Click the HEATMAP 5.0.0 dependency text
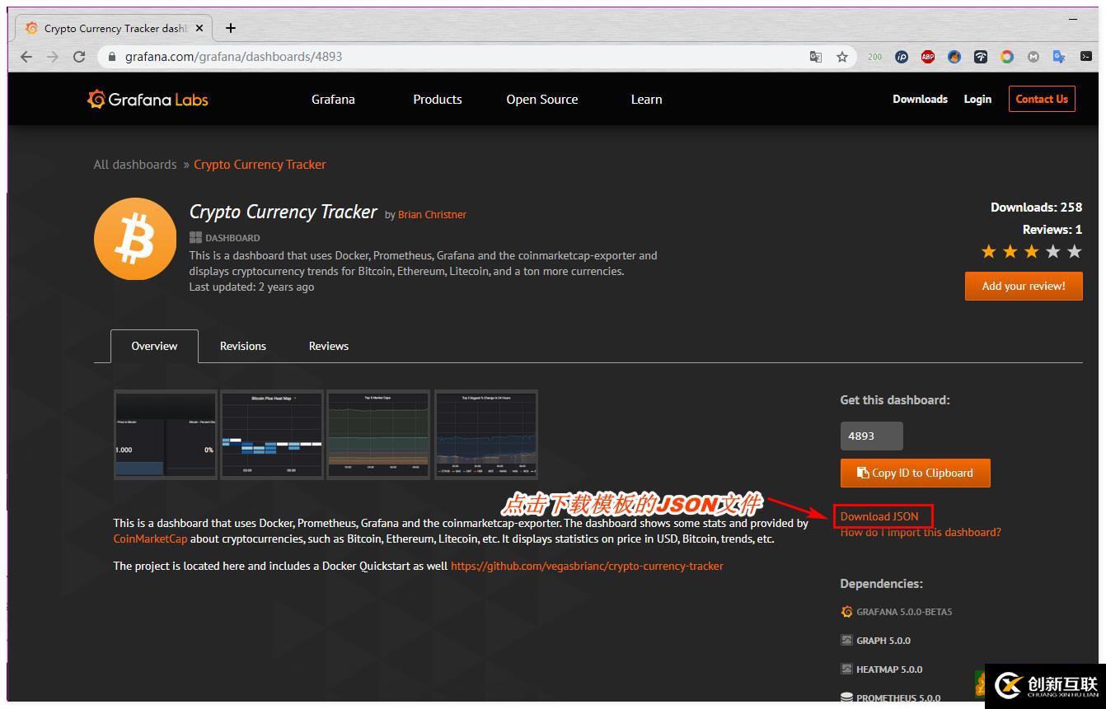 click(889, 669)
